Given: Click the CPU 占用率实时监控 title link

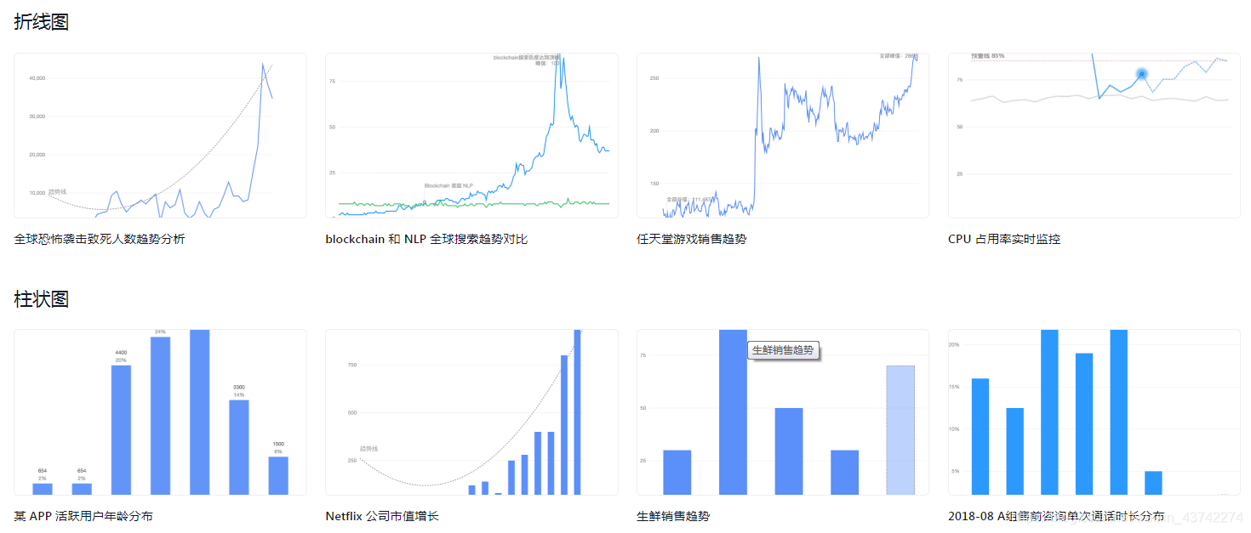Looking at the screenshot, I should pyautogui.click(x=1004, y=239).
